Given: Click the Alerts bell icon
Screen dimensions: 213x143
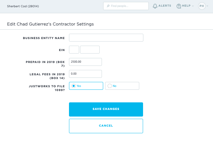Looking at the screenshot, I should [155, 6].
